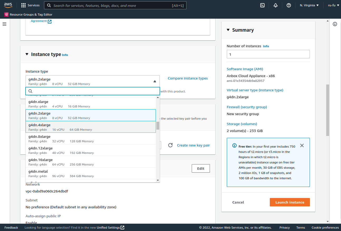Open the help question mark menu

click(x=289, y=5)
